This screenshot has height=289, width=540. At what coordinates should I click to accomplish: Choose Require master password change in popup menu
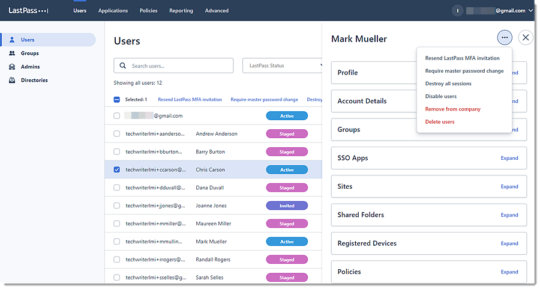click(x=464, y=71)
